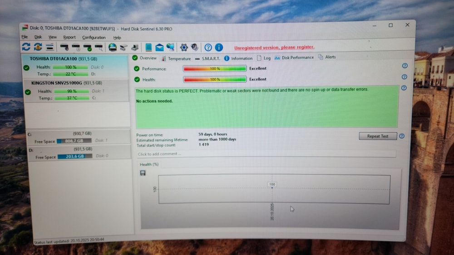Click the start/stop count value 1 419
Screen dimensions: 454x255
203,144
